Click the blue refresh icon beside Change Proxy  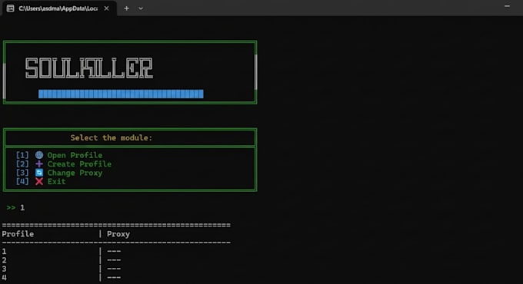pos(39,173)
